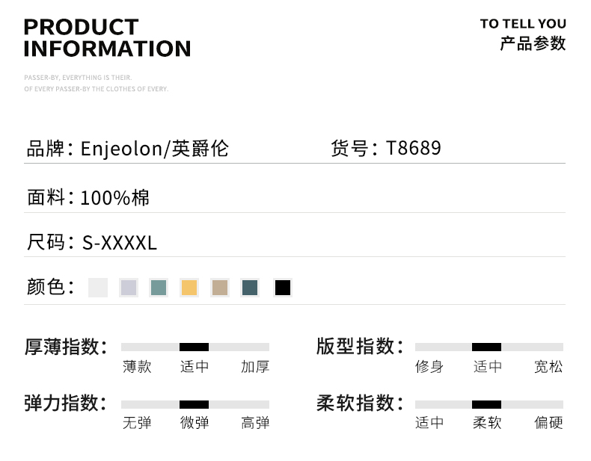The image size is (591, 461).
Task: Pick the dark teal color swatch
Action: click(x=250, y=288)
